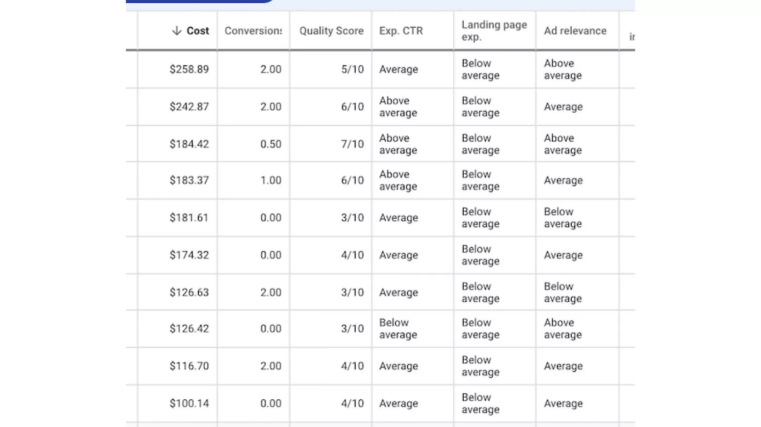Image resolution: width=761 pixels, height=427 pixels.
Task: Click the $126.42 cost value
Action: pyautogui.click(x=189, y=328)
